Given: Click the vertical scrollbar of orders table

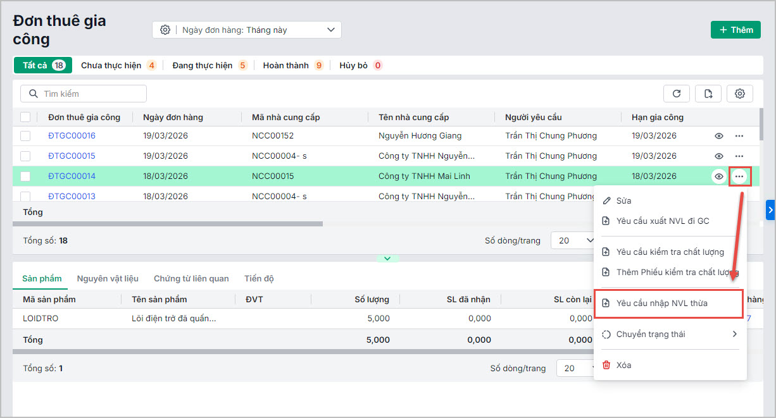Looking at the screenshot, I should pos(762,123).
